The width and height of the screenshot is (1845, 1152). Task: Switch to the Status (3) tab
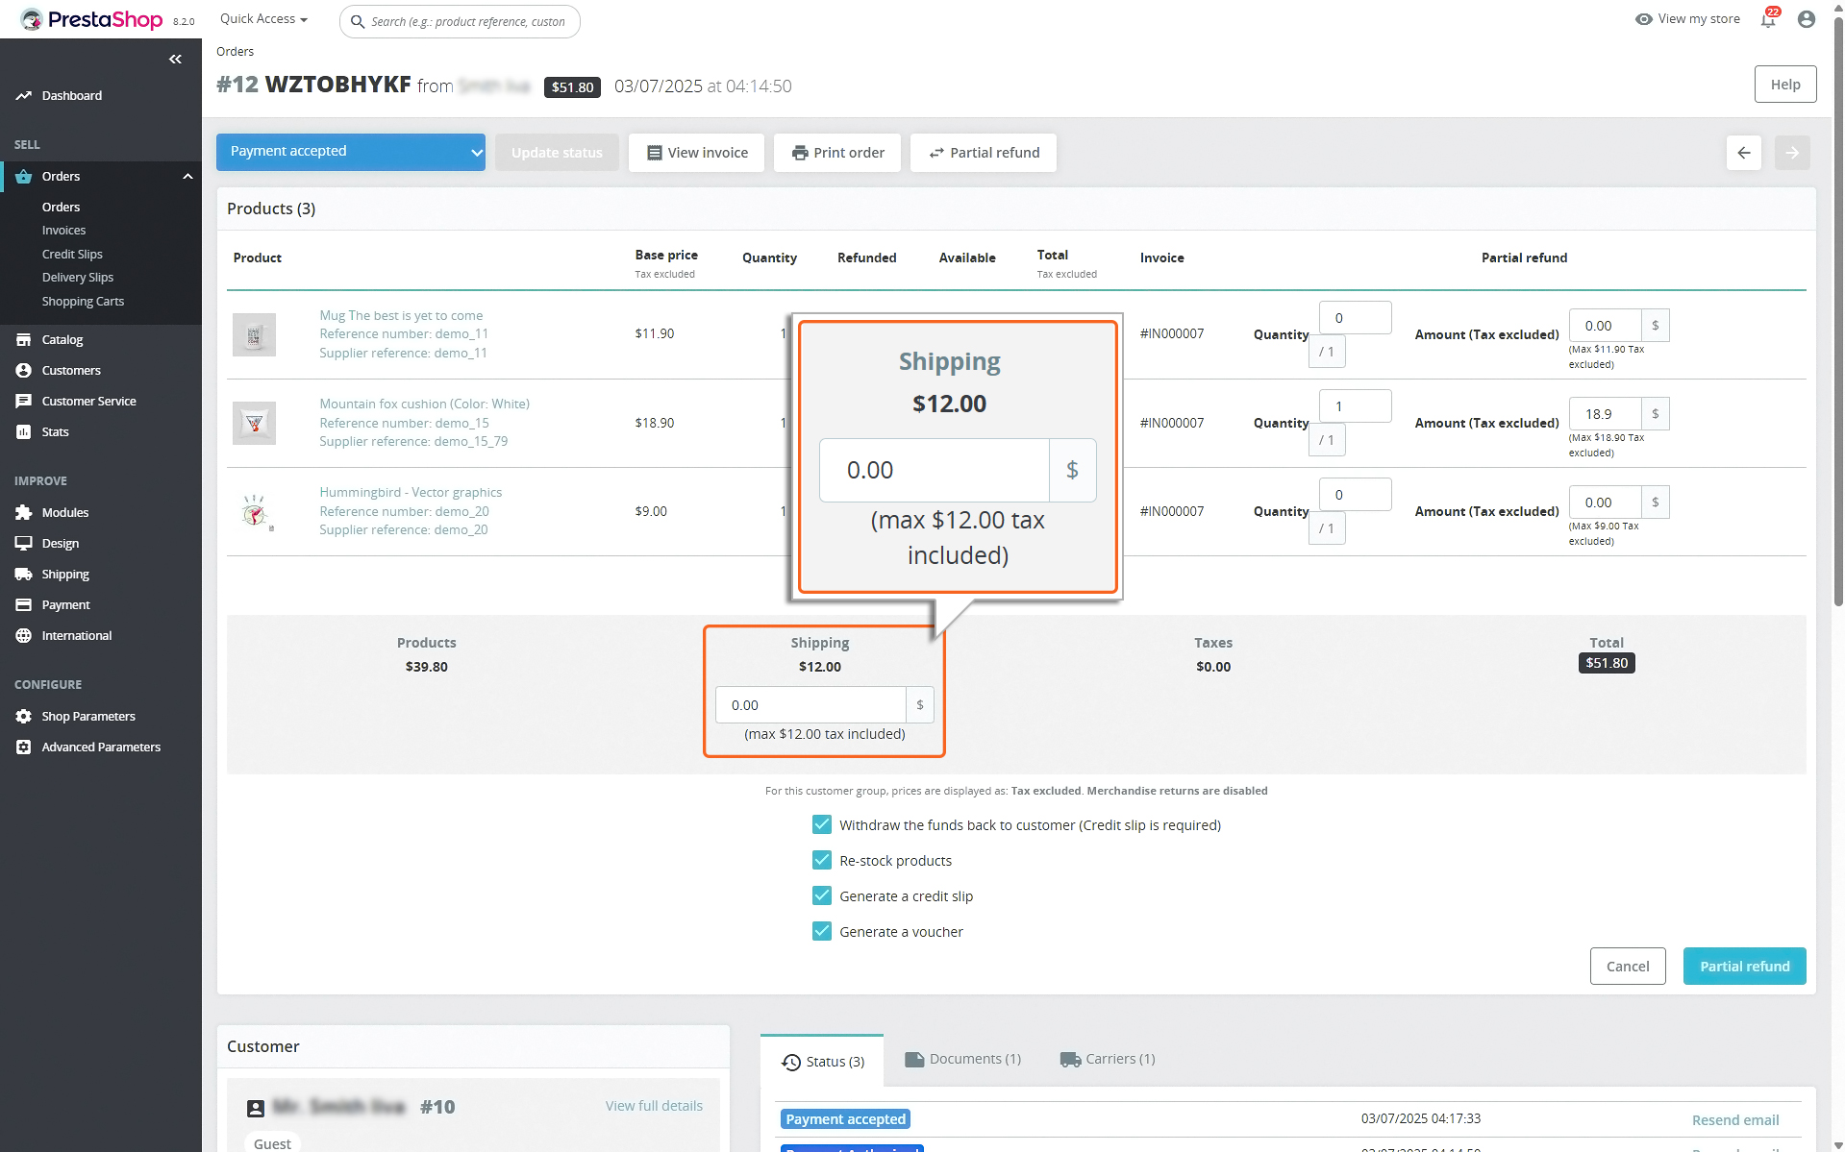click(823, 1061)
